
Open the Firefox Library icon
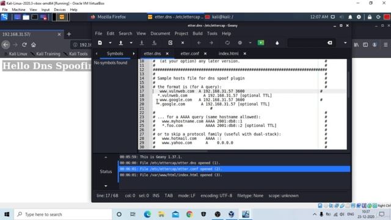(x=356, y=45)
